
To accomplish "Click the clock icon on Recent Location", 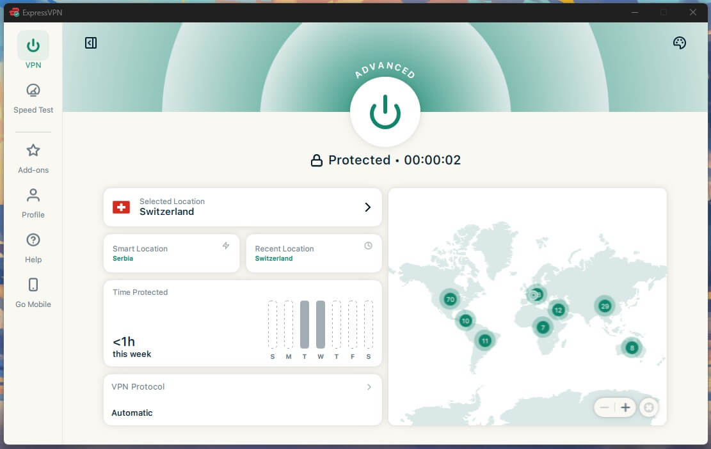I will click(368, 246).
